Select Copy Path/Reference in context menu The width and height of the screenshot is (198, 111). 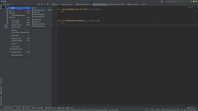coord(19,15)
